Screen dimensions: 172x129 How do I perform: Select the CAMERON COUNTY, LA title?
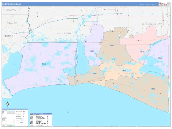pos(12,4)
